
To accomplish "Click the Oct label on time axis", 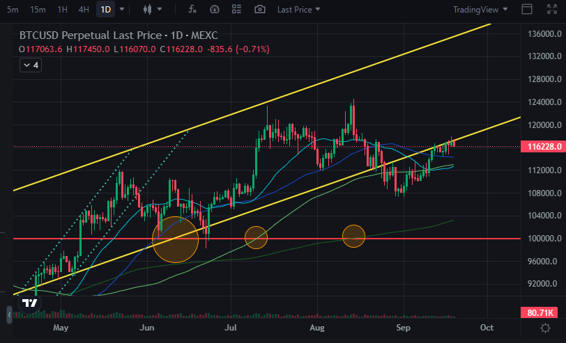I will [x=487, y=328].
